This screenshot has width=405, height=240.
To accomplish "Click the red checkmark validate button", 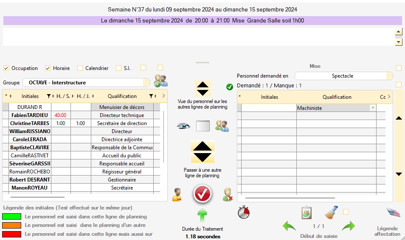I will coord(202,194).
